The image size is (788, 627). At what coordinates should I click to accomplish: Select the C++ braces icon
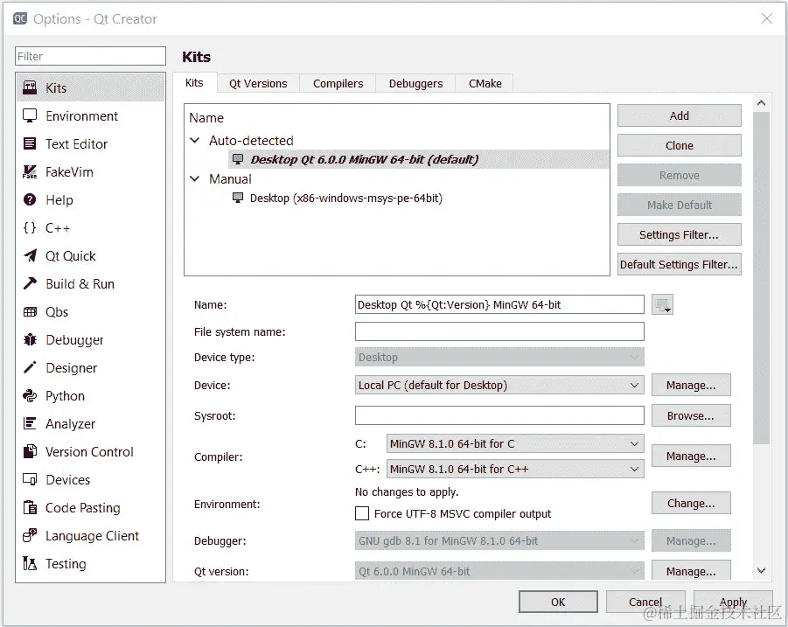[x=30, y=227]
